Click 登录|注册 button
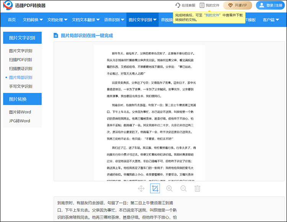 [x=270, y=5]
